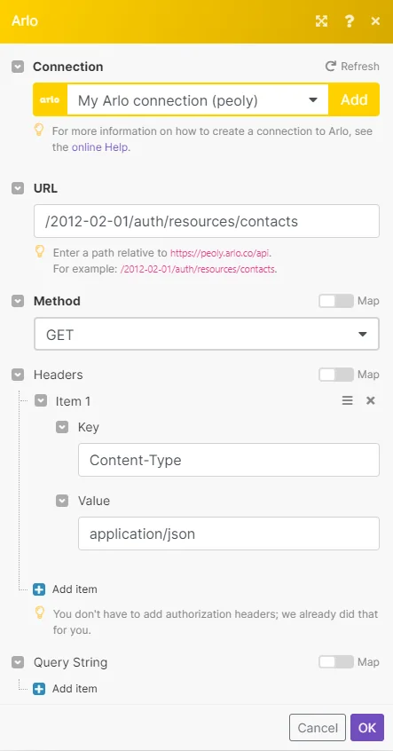
Task: Click the Refresh connection icon
Action: coord(330,66)
